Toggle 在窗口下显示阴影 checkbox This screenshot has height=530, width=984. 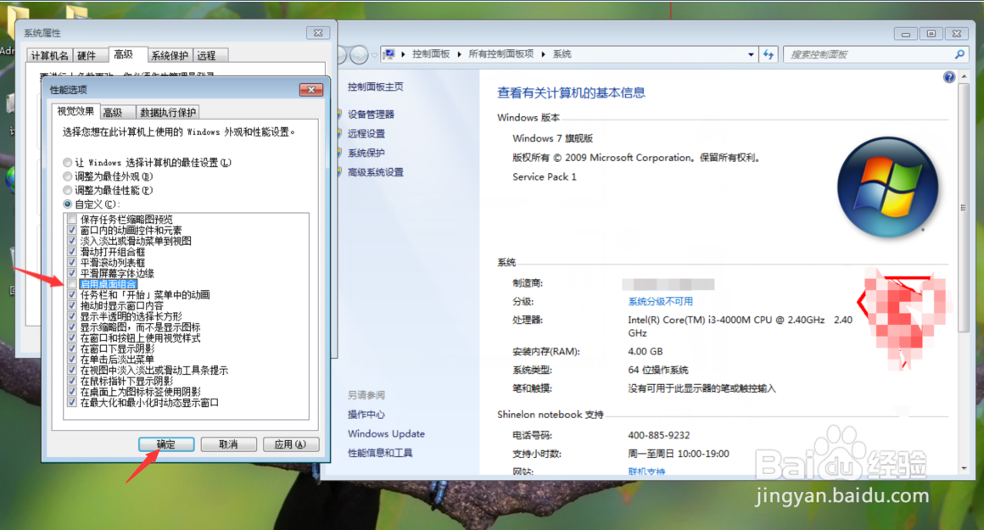coord(72,349)
